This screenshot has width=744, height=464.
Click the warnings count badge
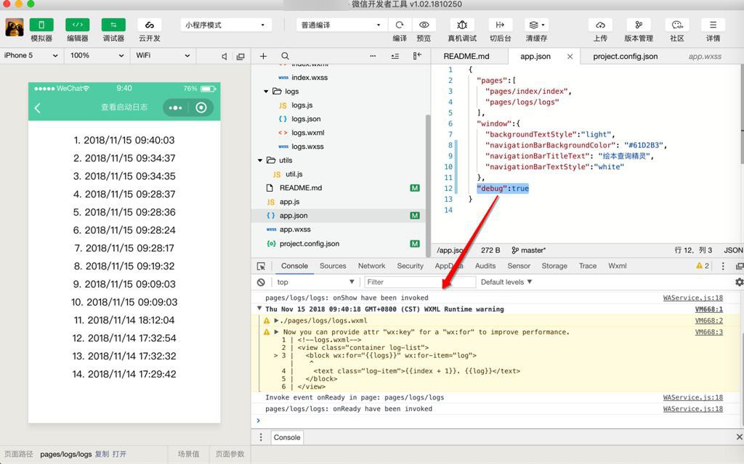pyautogui.click(x=703, y=266)
